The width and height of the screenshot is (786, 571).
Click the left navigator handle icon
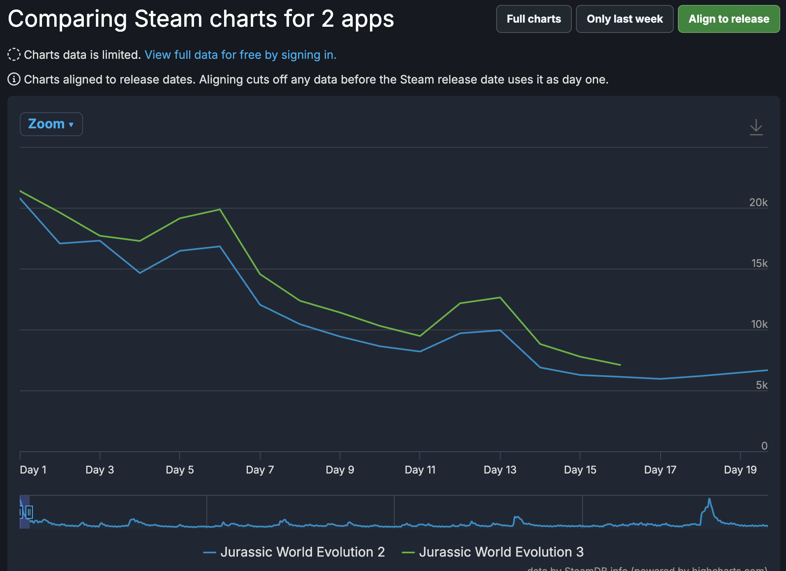point(21,512)
